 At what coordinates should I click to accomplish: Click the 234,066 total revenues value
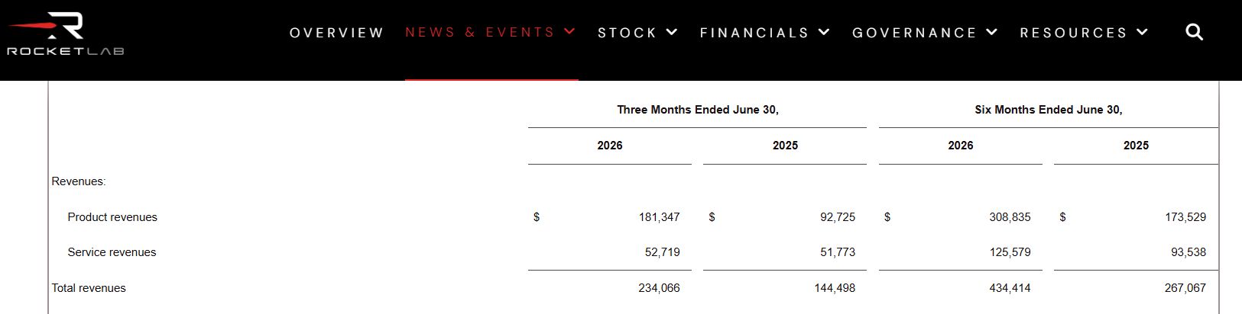point(659,288)
